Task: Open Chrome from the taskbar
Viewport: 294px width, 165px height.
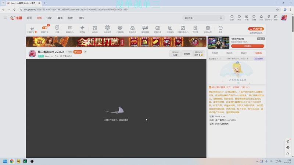Action: click(x=12, y=161)
